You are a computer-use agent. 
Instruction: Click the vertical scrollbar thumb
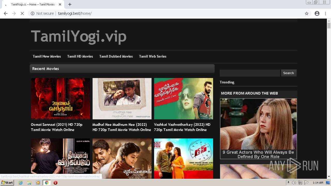(x=329, y=26)
